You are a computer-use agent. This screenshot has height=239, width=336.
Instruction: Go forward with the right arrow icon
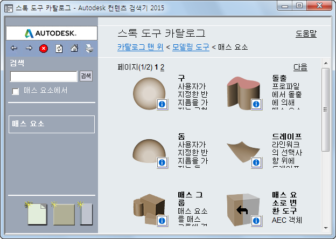click(29, 48)
